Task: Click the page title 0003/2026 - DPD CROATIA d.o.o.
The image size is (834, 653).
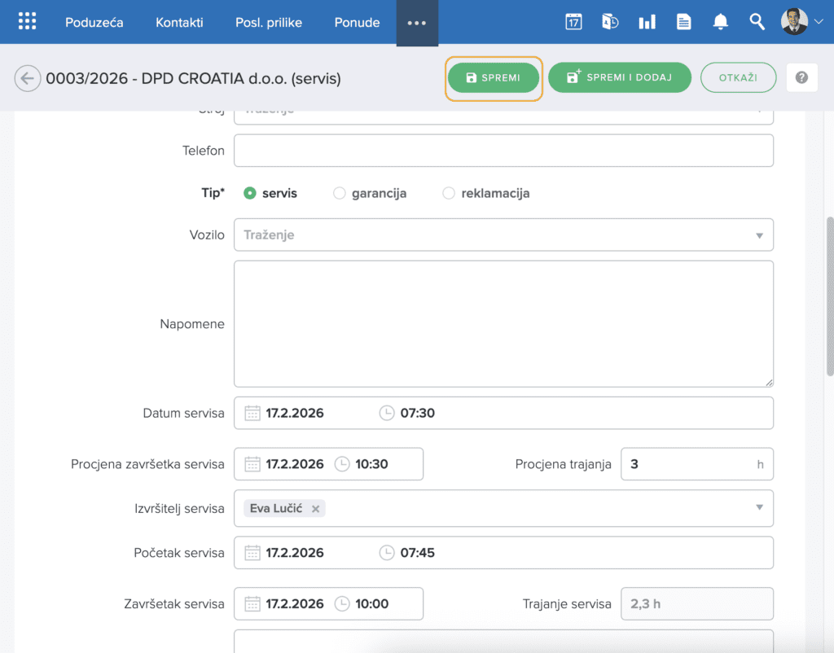Action: [193, 79]
